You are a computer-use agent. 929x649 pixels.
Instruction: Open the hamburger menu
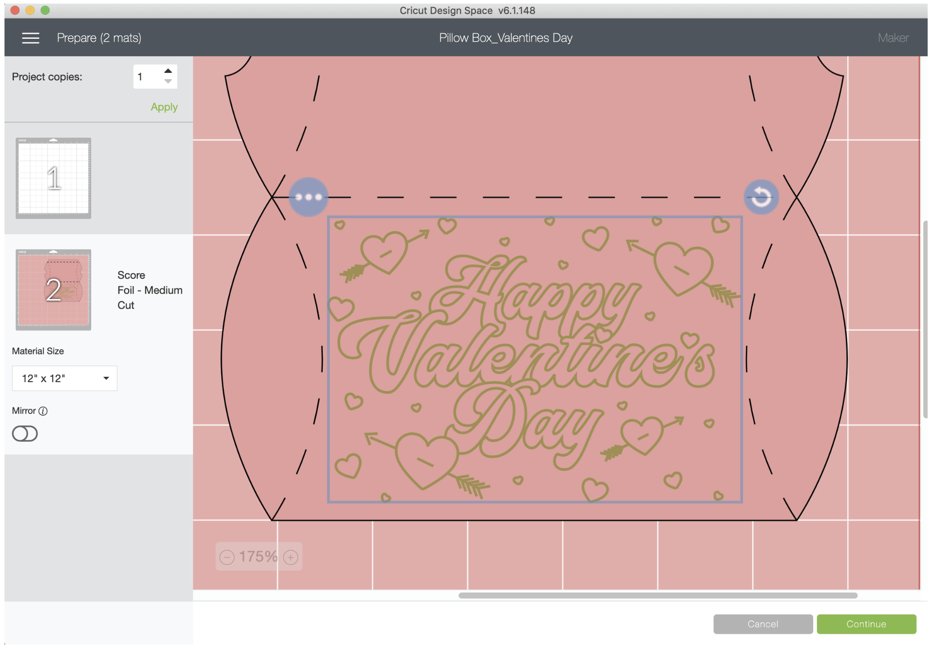click(x=30, y=38)
